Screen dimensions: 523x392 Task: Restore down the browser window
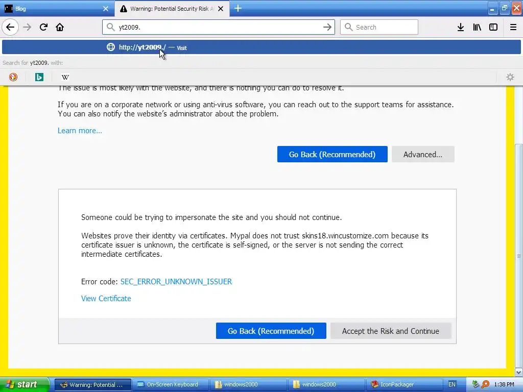[x=504, y=9]
